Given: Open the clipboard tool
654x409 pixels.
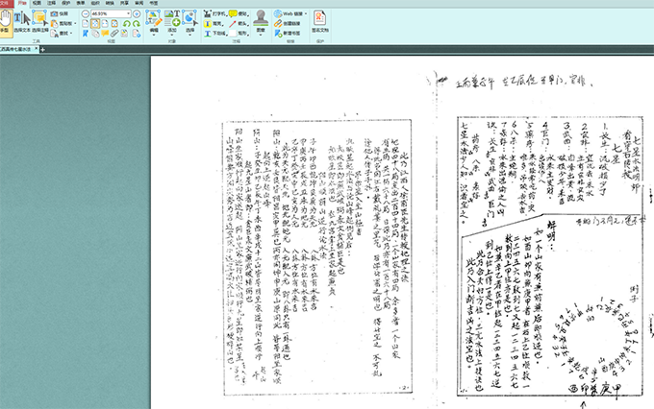Looking at the screenshot, I should (61, 23).
